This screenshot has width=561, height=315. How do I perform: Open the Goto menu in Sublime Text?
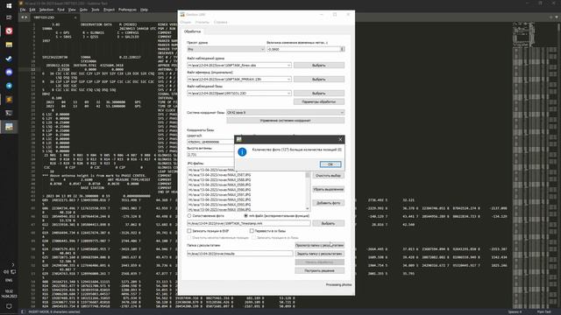pyautogui.click(x=83, y=10)
